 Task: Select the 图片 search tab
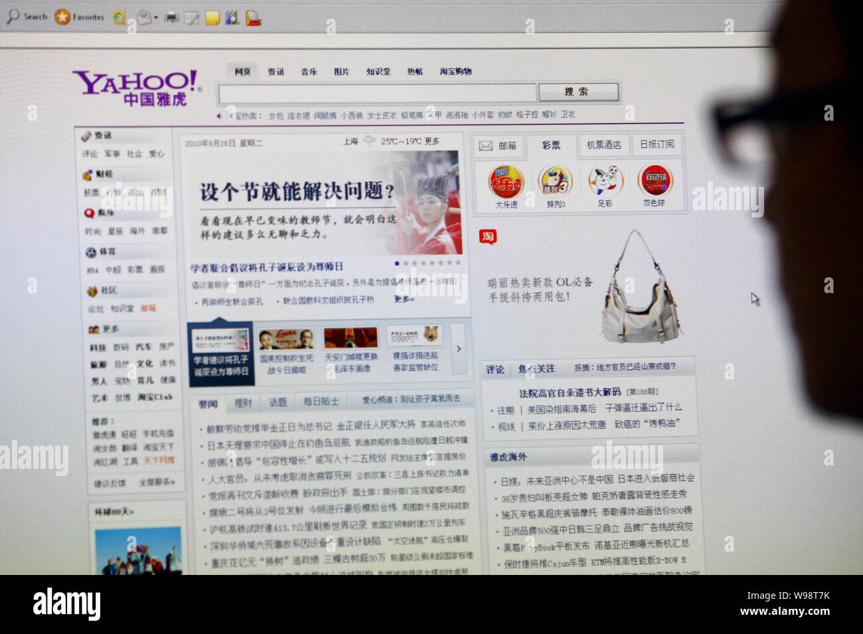click(x=341, y=72)
